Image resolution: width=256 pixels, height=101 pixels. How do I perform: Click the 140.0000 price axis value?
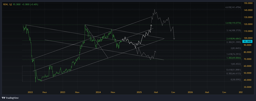click(248, 10)
